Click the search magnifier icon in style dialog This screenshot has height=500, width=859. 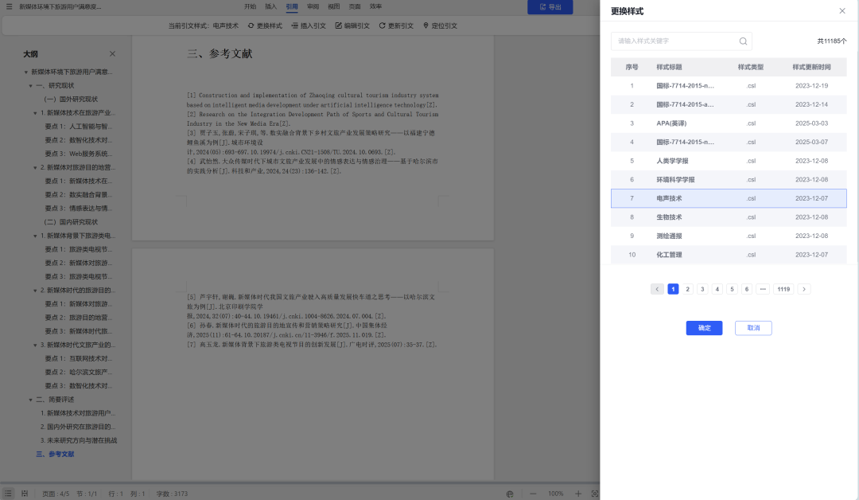point(743,41)
